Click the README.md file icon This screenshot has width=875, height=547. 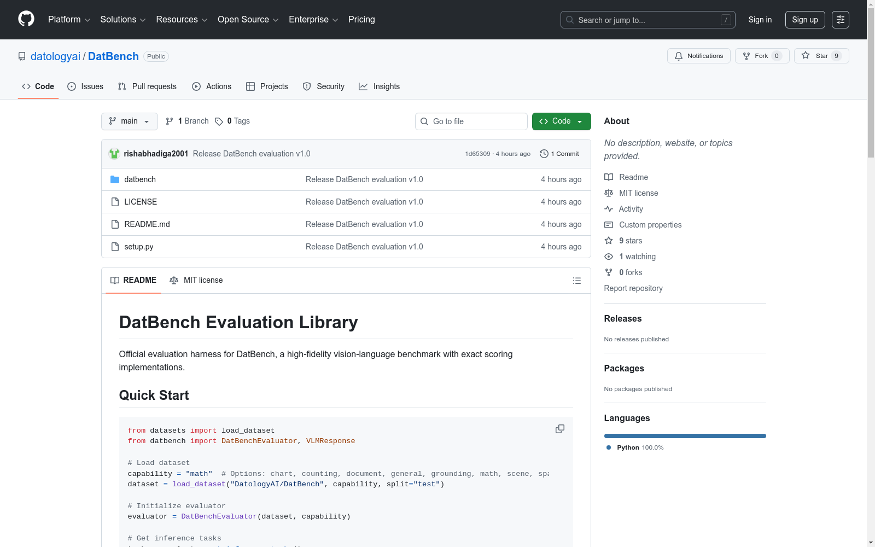tap(115, 224)
